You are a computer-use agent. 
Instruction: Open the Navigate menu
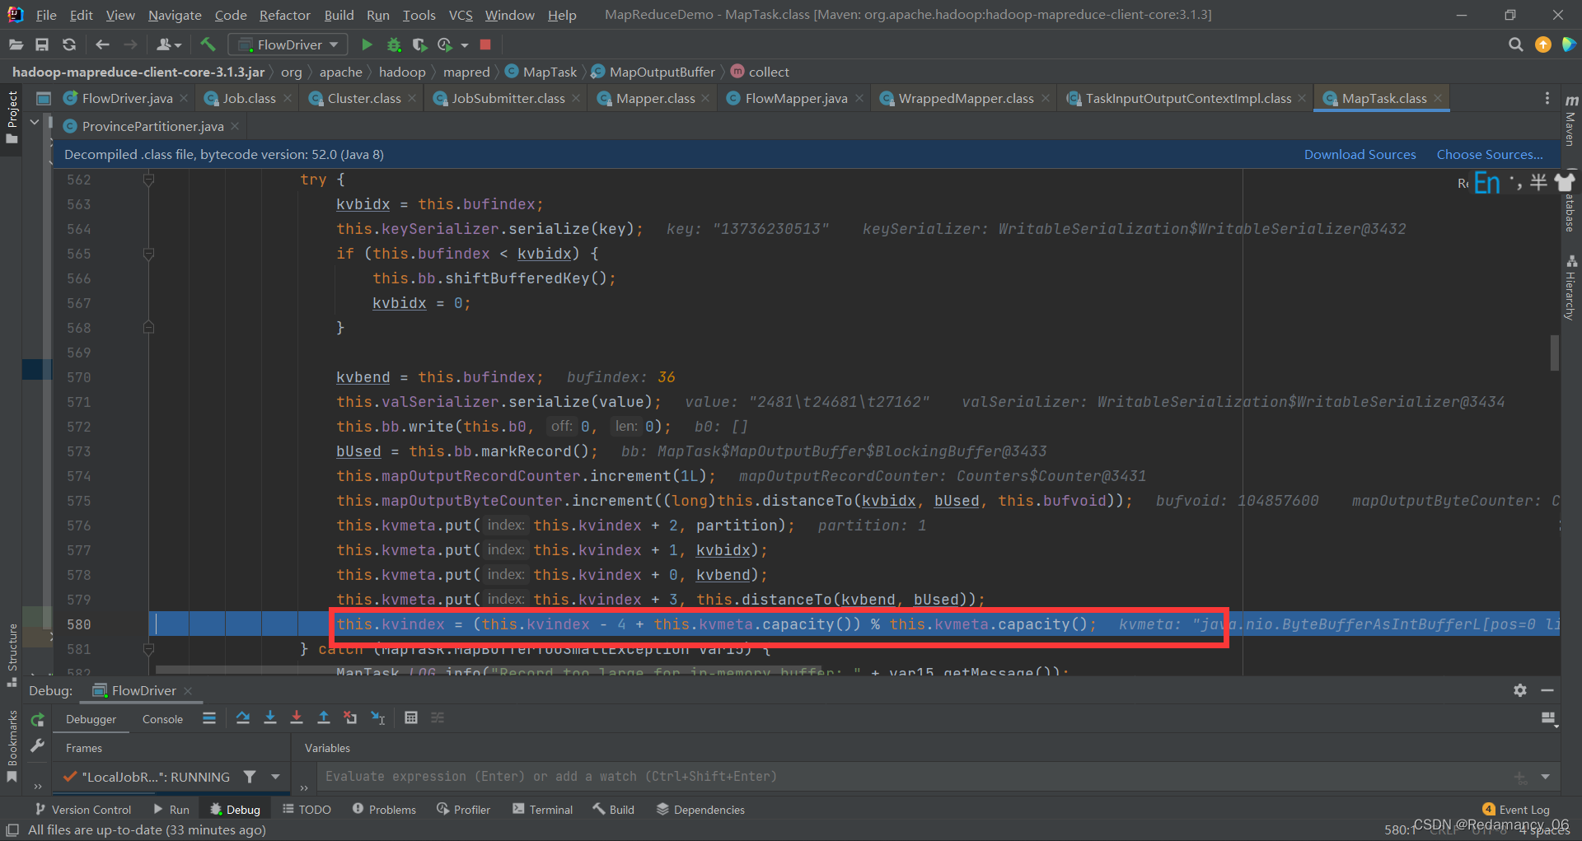coord(175,15)
